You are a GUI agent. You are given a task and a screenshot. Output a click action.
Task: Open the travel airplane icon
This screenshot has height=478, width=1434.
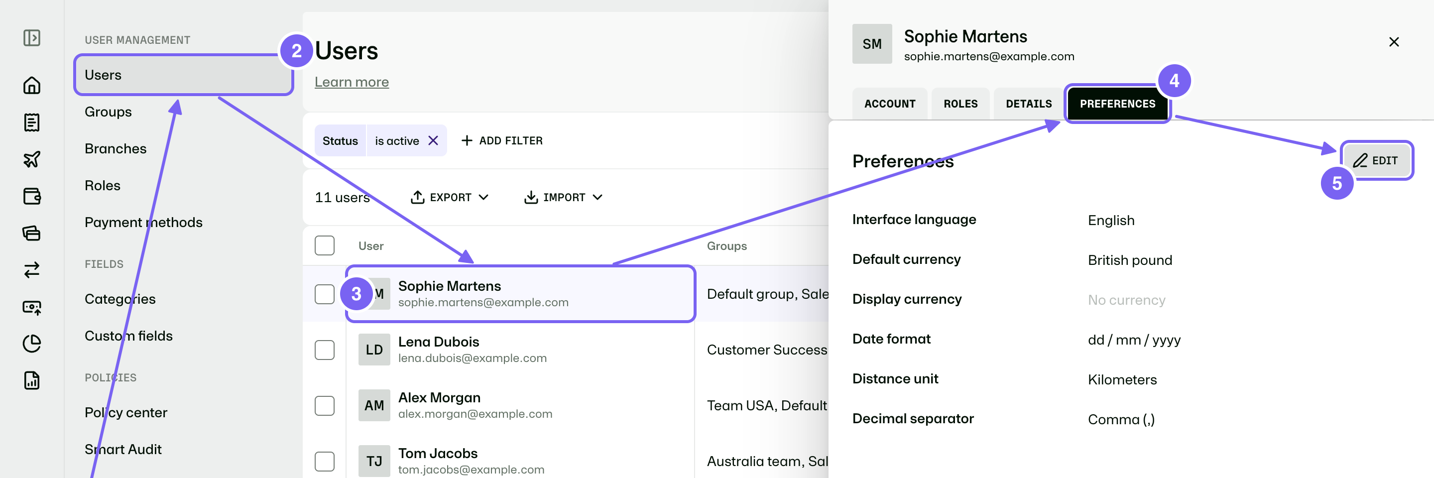32,159
